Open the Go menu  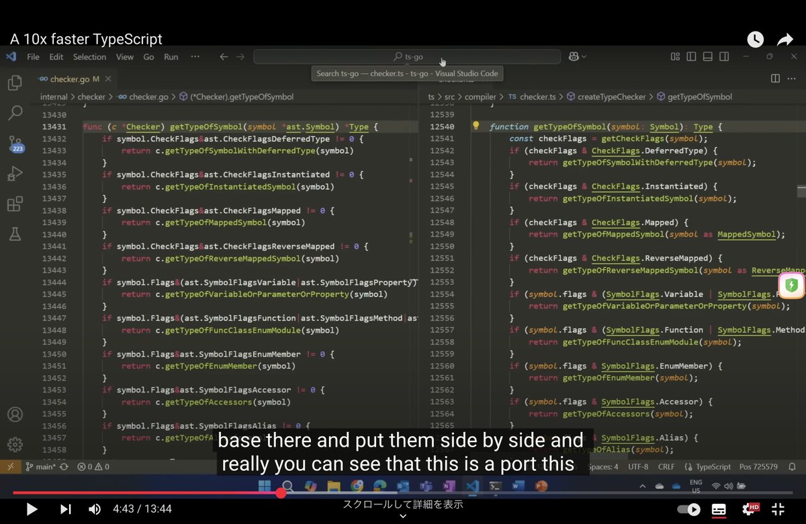tap(148, 57)
